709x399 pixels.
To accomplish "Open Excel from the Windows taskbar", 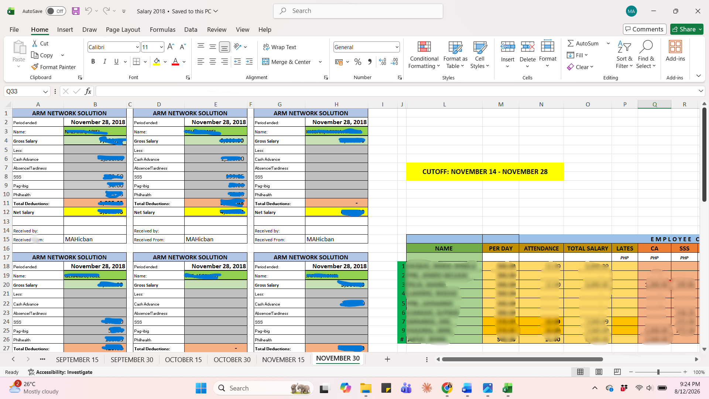I will tap(507, 388).
